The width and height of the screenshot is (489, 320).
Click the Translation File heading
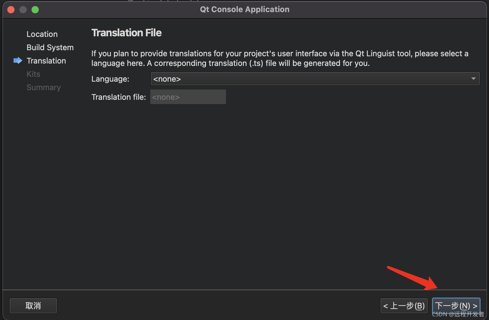coord(126,33)
